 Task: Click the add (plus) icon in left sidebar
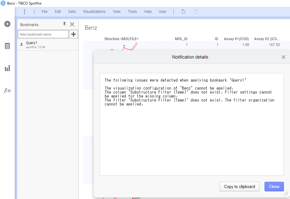point(7,24)
